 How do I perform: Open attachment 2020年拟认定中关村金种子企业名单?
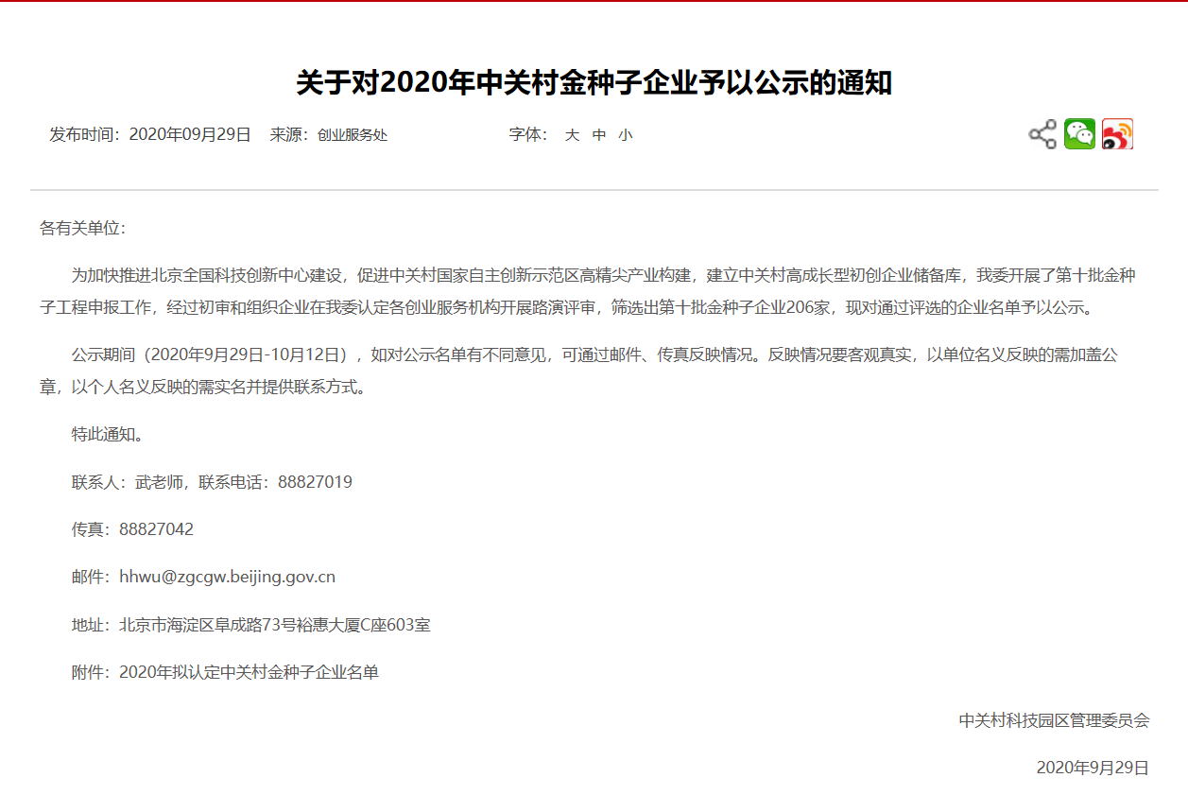pyautogui.click(x=249, y=673)
